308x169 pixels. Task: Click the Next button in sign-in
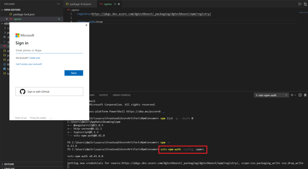pos(74,73)
